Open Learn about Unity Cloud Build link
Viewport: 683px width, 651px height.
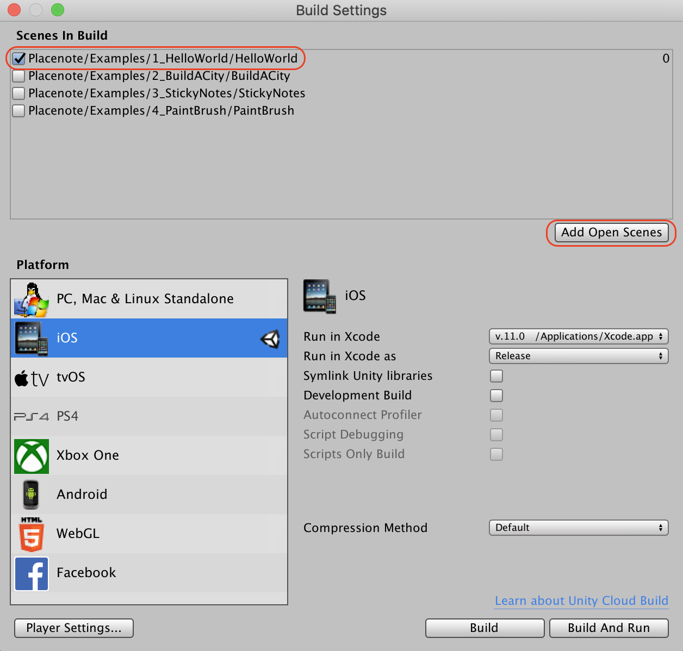tap(581, 601)
